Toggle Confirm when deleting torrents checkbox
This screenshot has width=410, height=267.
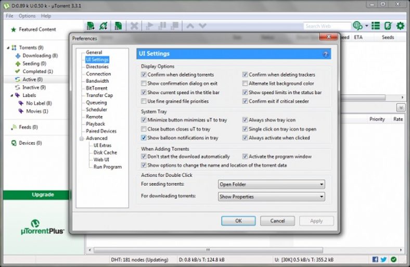click(144, 74)
